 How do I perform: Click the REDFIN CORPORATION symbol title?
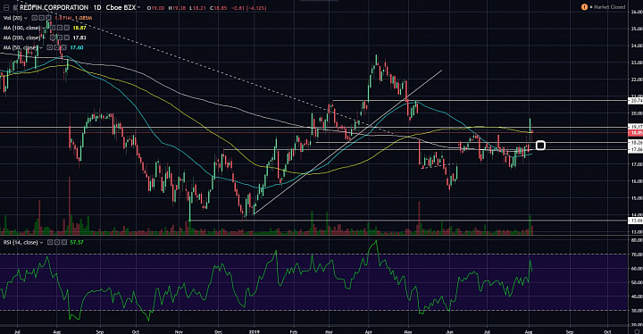pos(54,7)
